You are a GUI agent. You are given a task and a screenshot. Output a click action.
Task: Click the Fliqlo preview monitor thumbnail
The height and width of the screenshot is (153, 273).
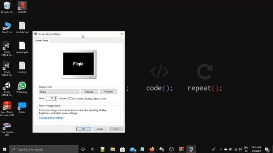(78, 64)
